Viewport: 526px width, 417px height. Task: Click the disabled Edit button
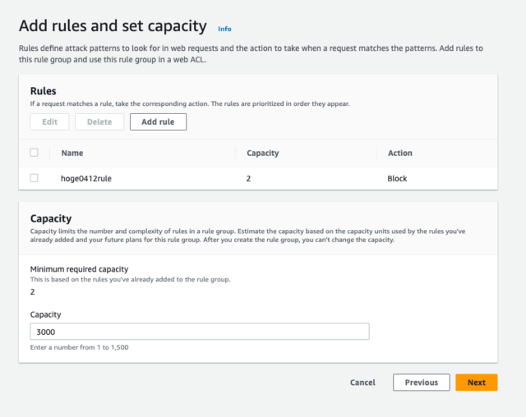[x=49, y=122]
